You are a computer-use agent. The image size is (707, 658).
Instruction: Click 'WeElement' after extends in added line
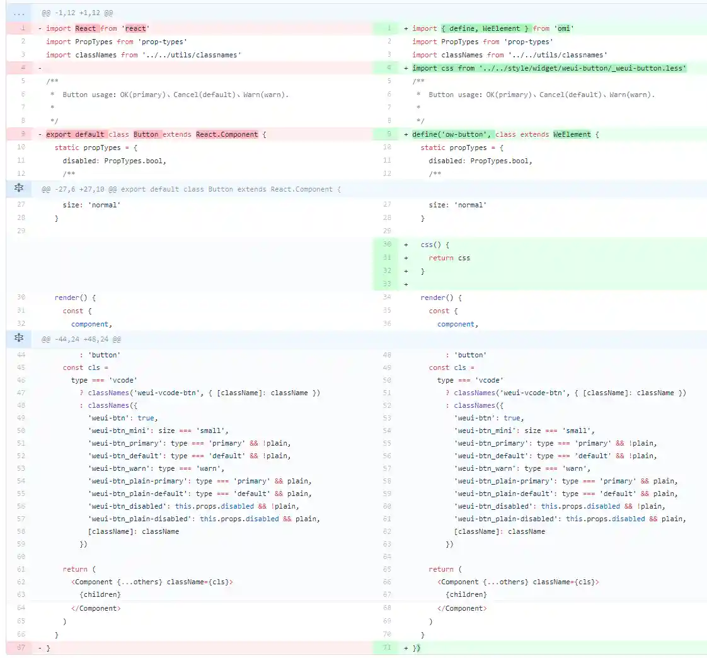(572, 134)
